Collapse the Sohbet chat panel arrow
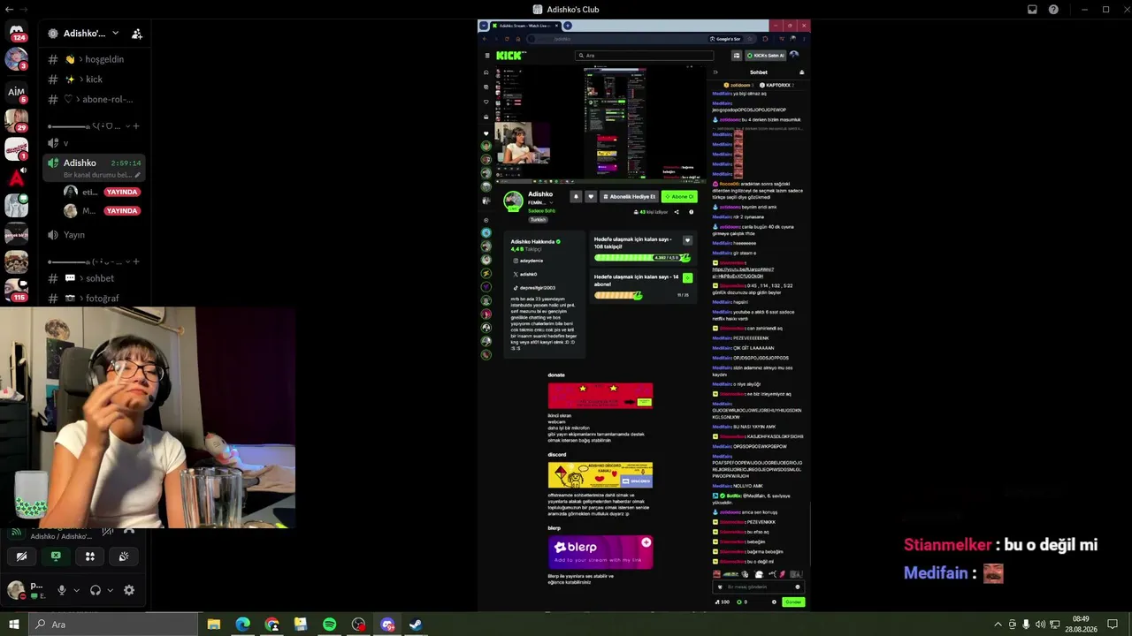 pyautogui.click(x=715, y=72)
